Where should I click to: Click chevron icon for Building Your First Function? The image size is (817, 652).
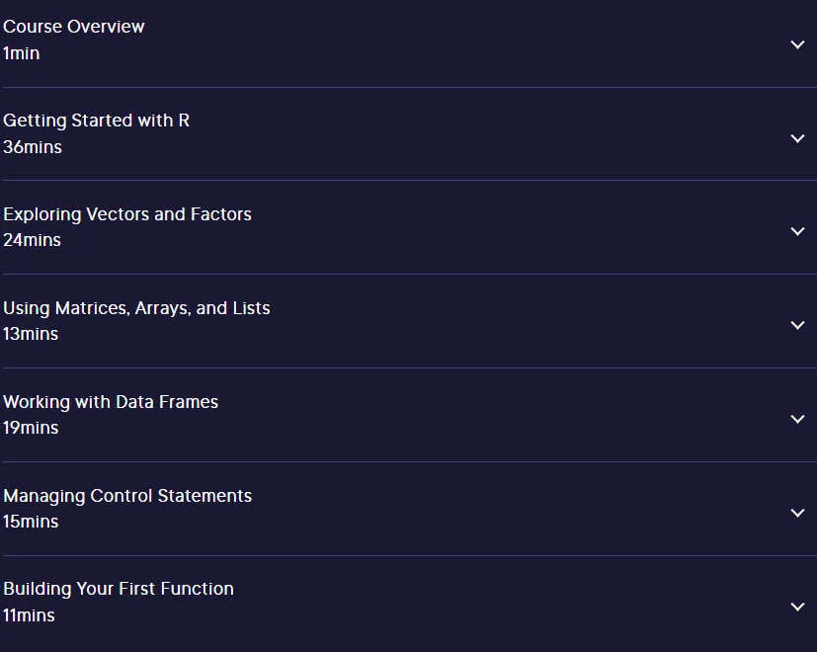tap(797, 607)
